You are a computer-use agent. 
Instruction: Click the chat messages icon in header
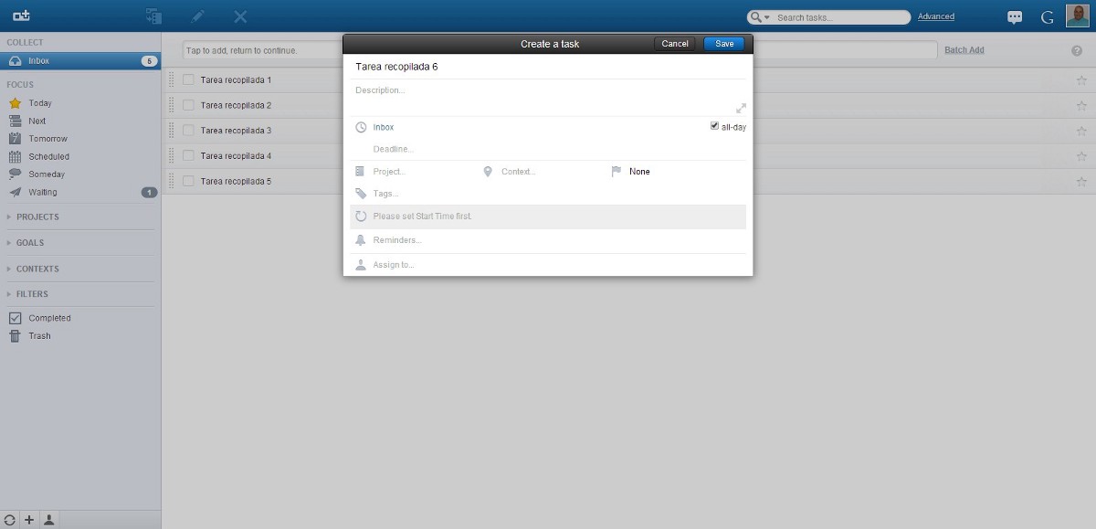pyautogui.click(x=1015, y=17)
